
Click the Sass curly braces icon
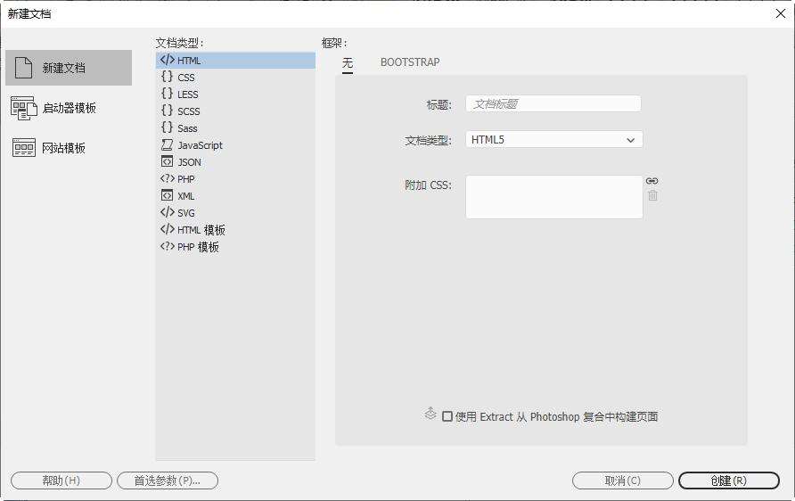[167, 127]
